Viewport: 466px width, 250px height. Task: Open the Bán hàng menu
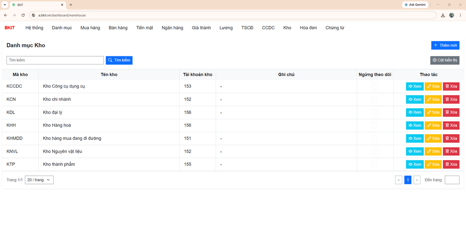click(118, 28)
